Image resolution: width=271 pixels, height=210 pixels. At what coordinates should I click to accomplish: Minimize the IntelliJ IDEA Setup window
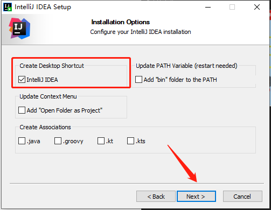pyautogui.click(x=208, y=7)
